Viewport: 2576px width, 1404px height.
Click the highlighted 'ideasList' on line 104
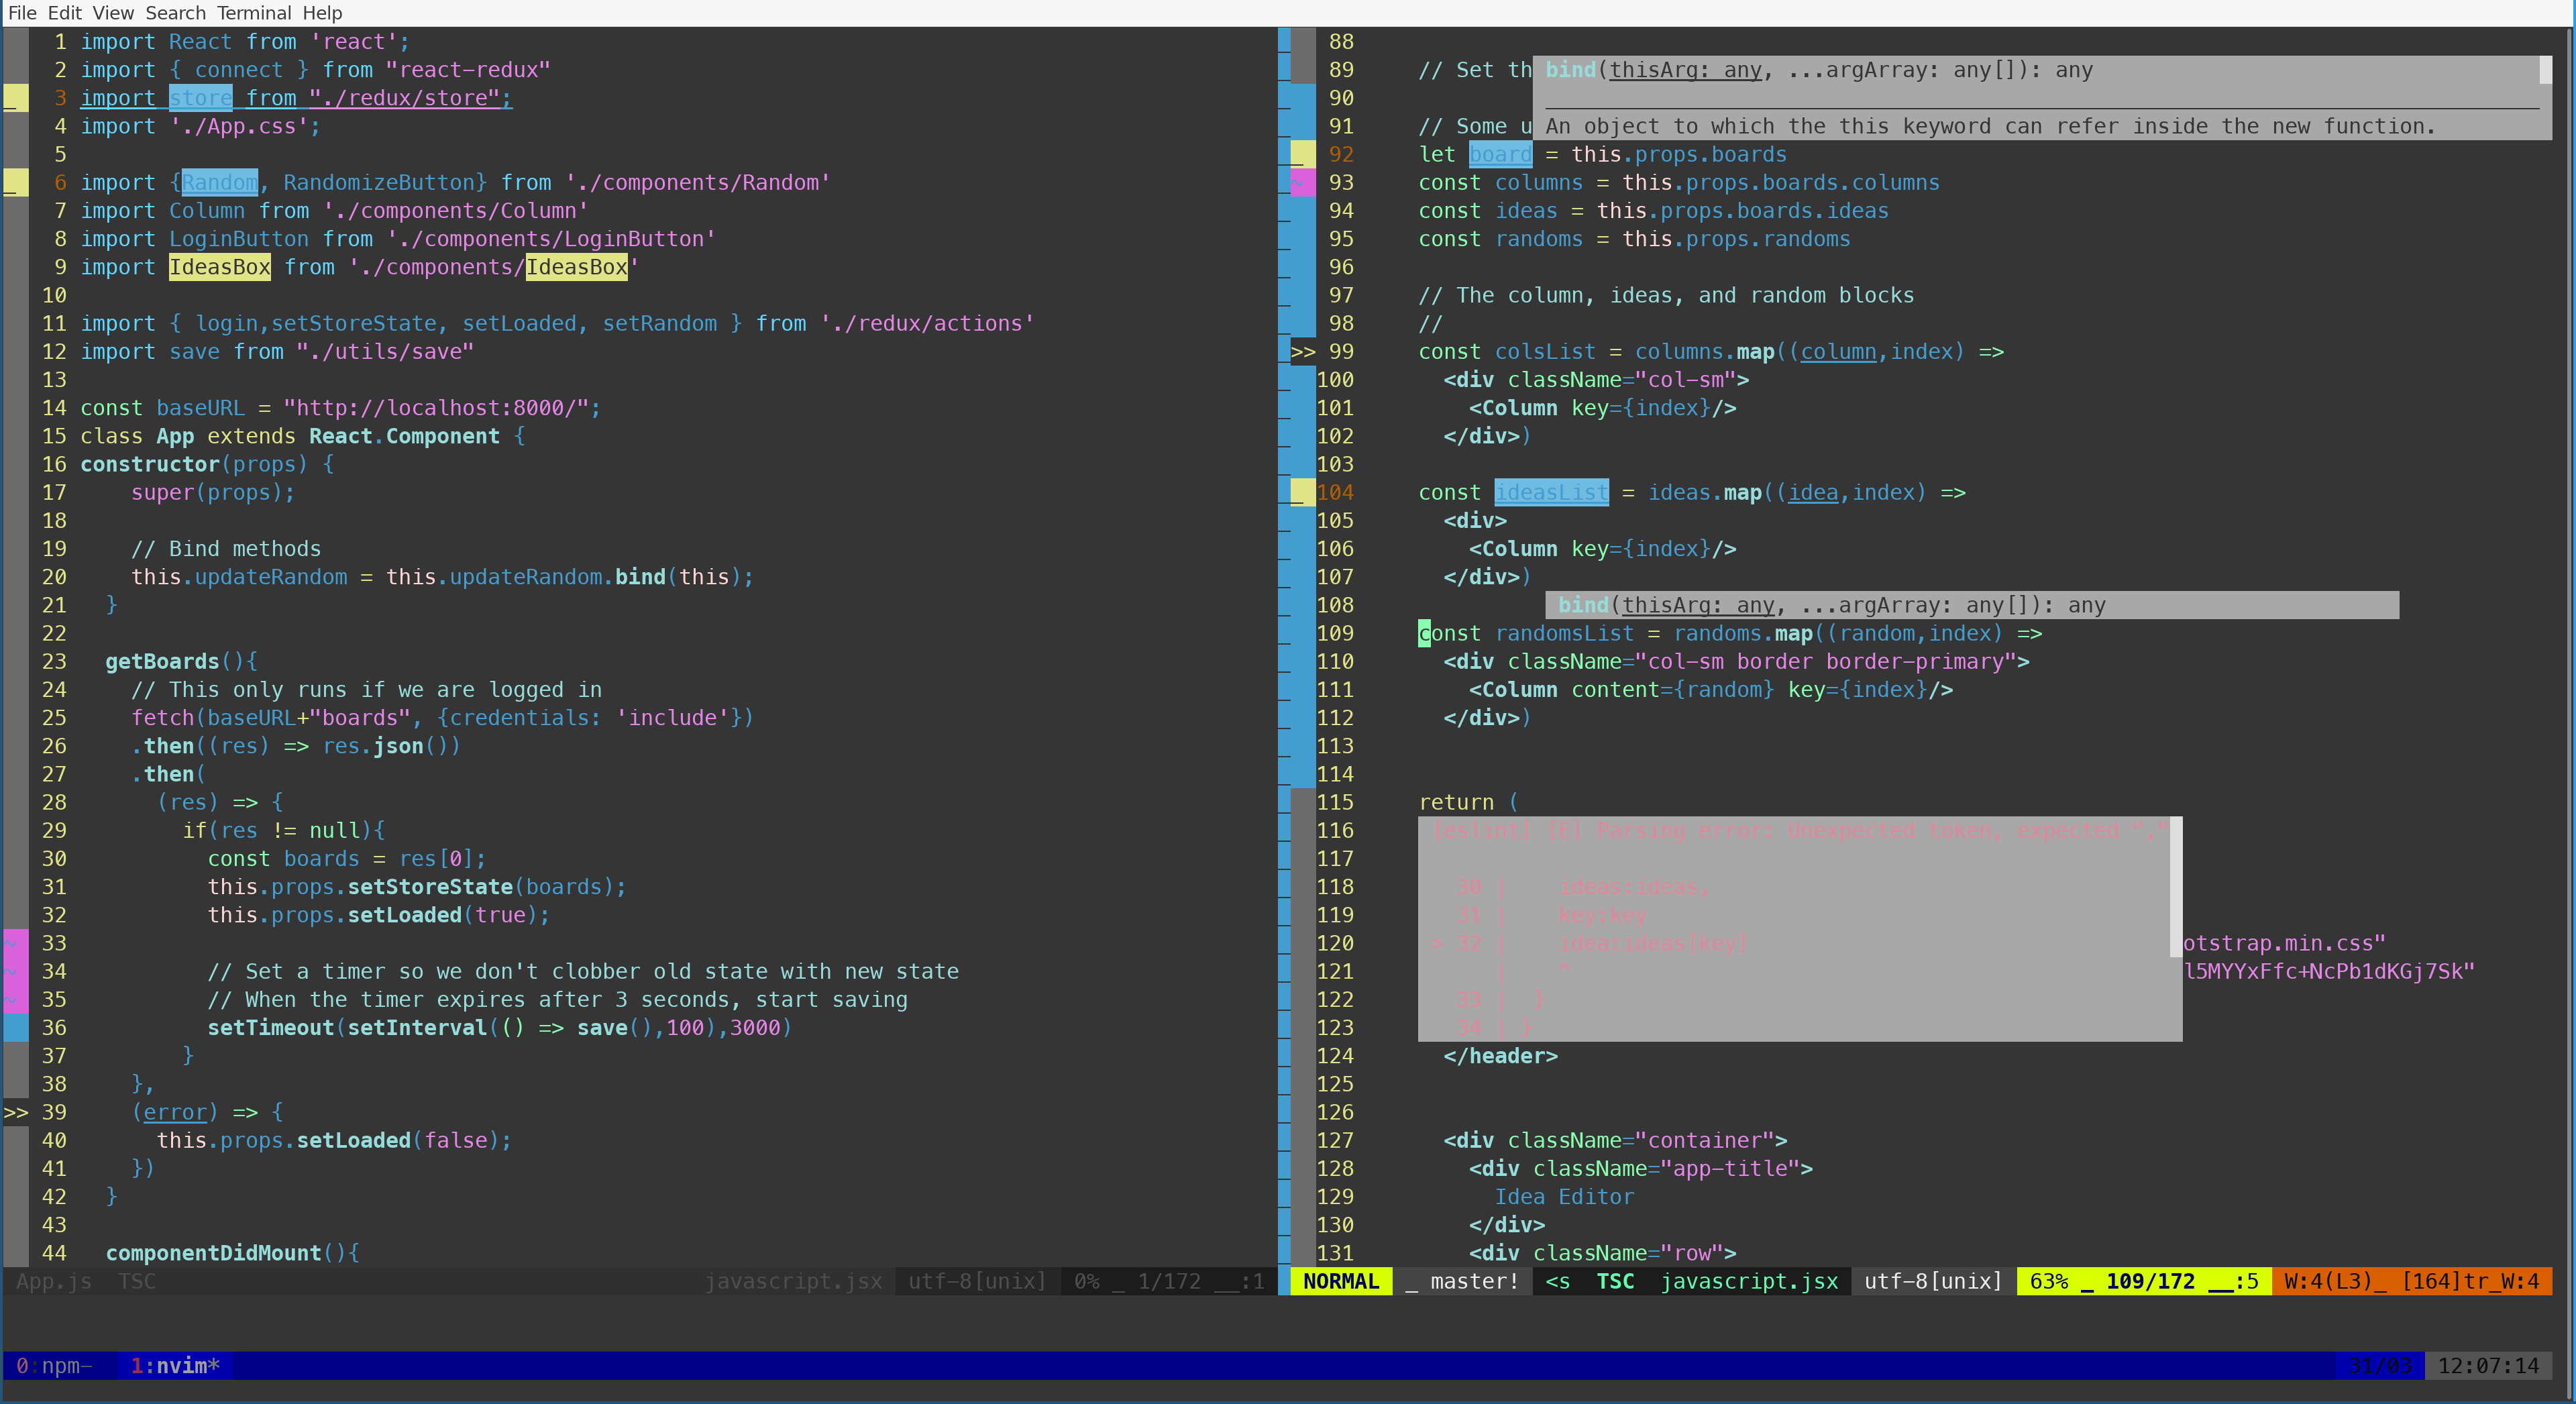pyautogui.click(x=1551, y=493)
